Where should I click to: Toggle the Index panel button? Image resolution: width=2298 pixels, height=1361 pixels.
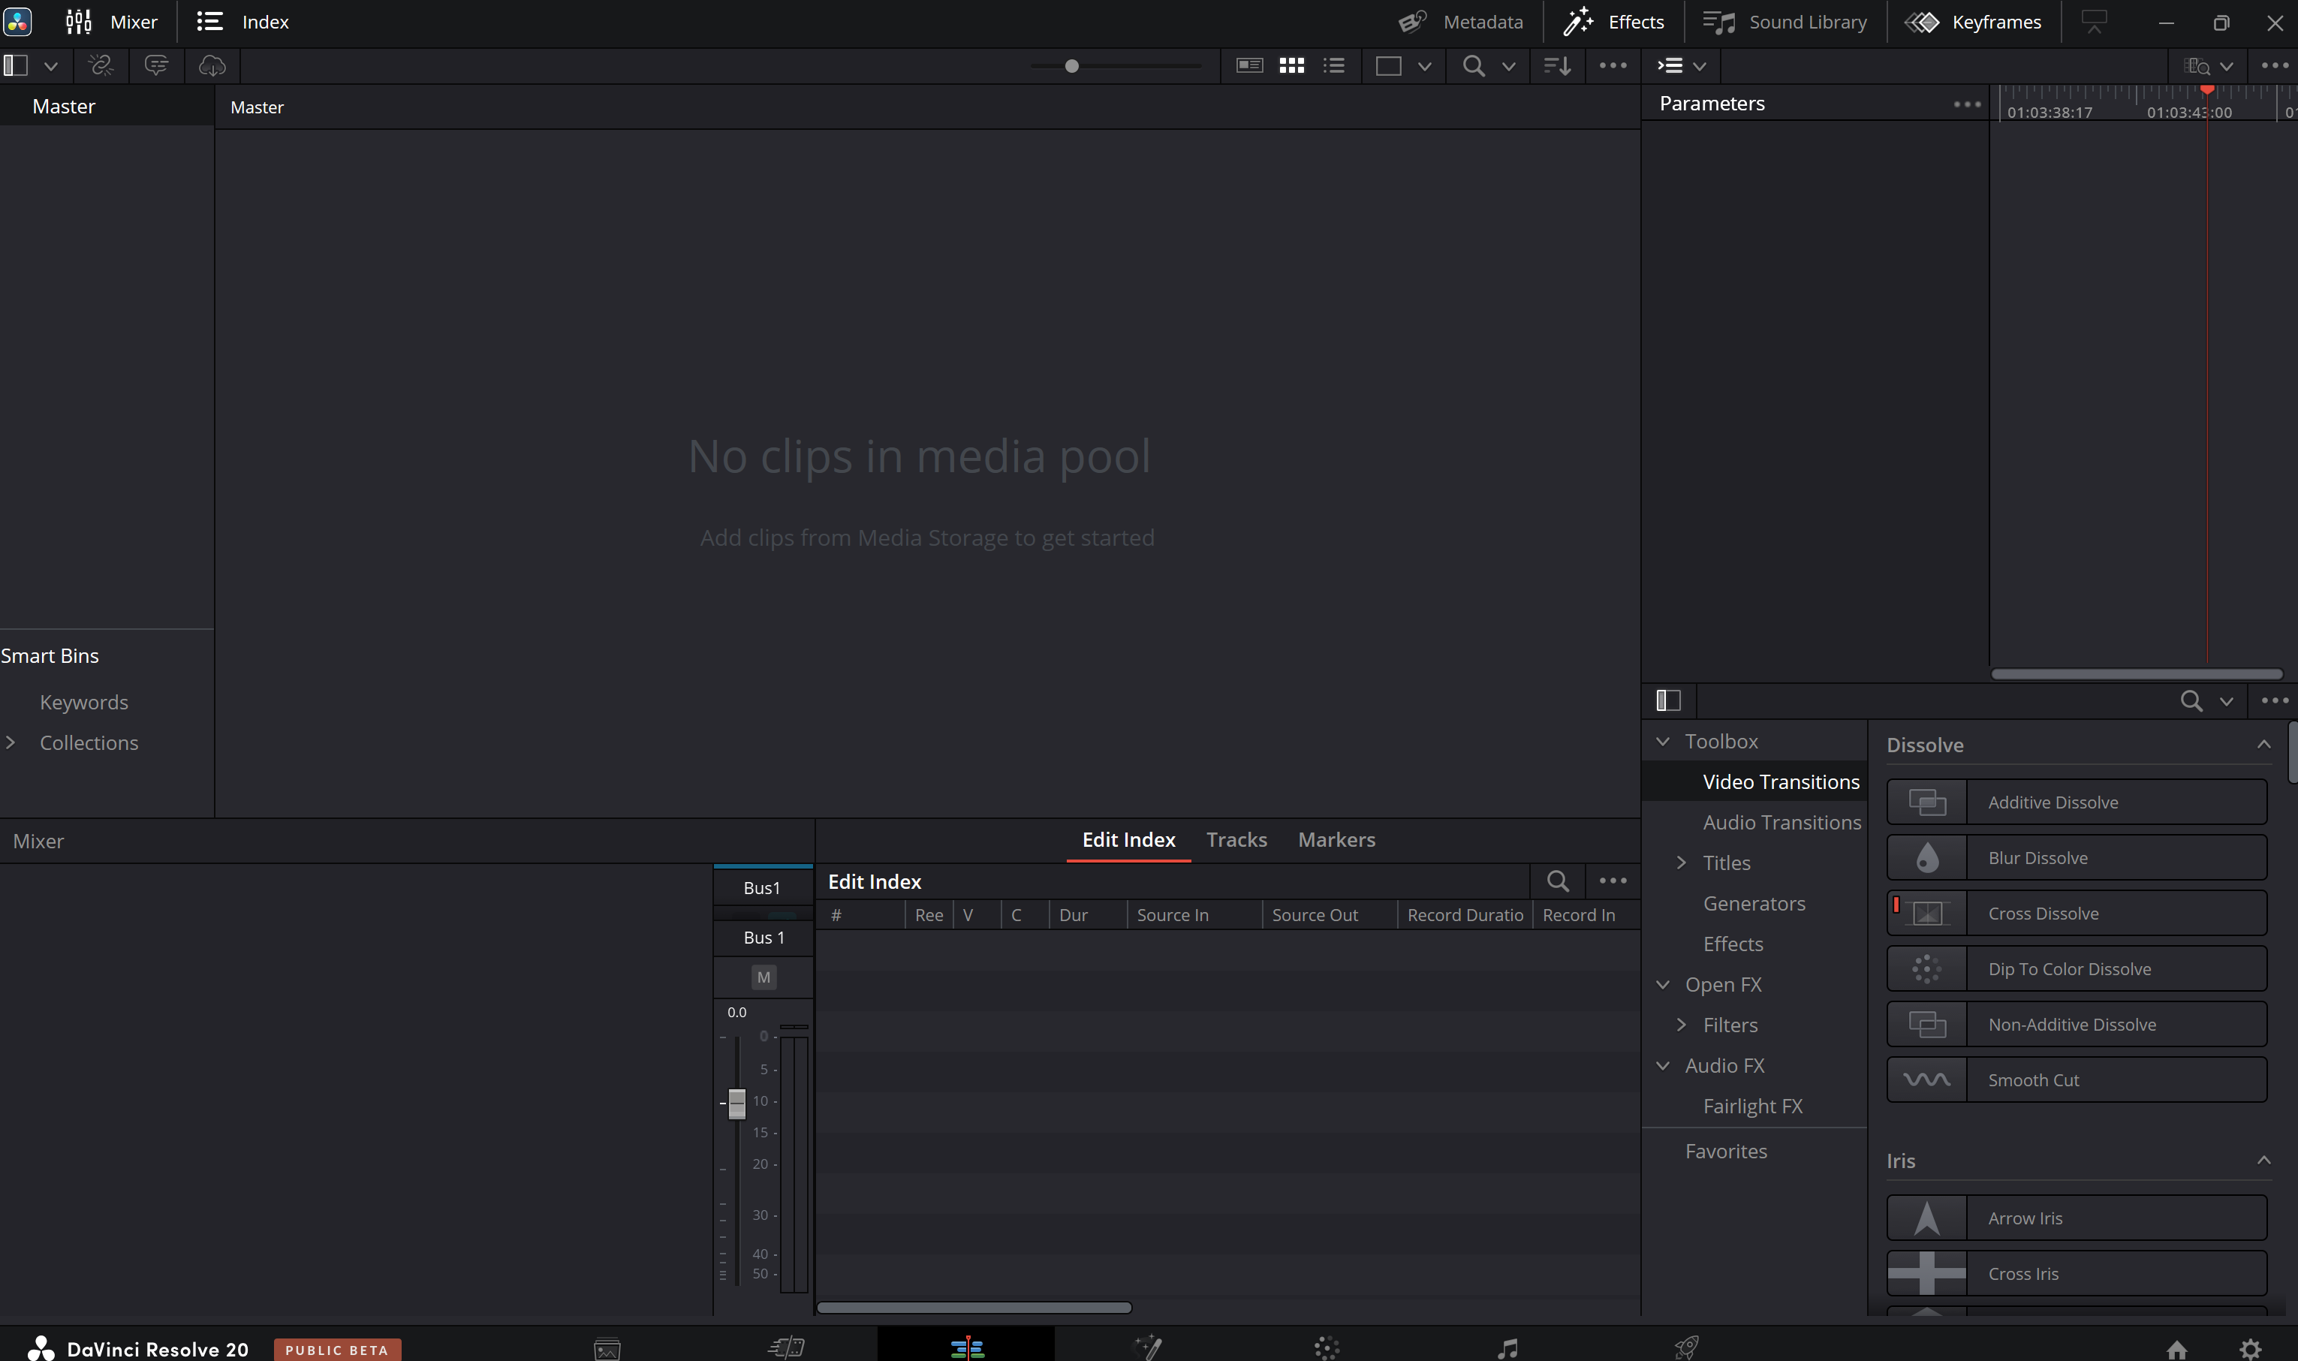click(x=243, y=22)
